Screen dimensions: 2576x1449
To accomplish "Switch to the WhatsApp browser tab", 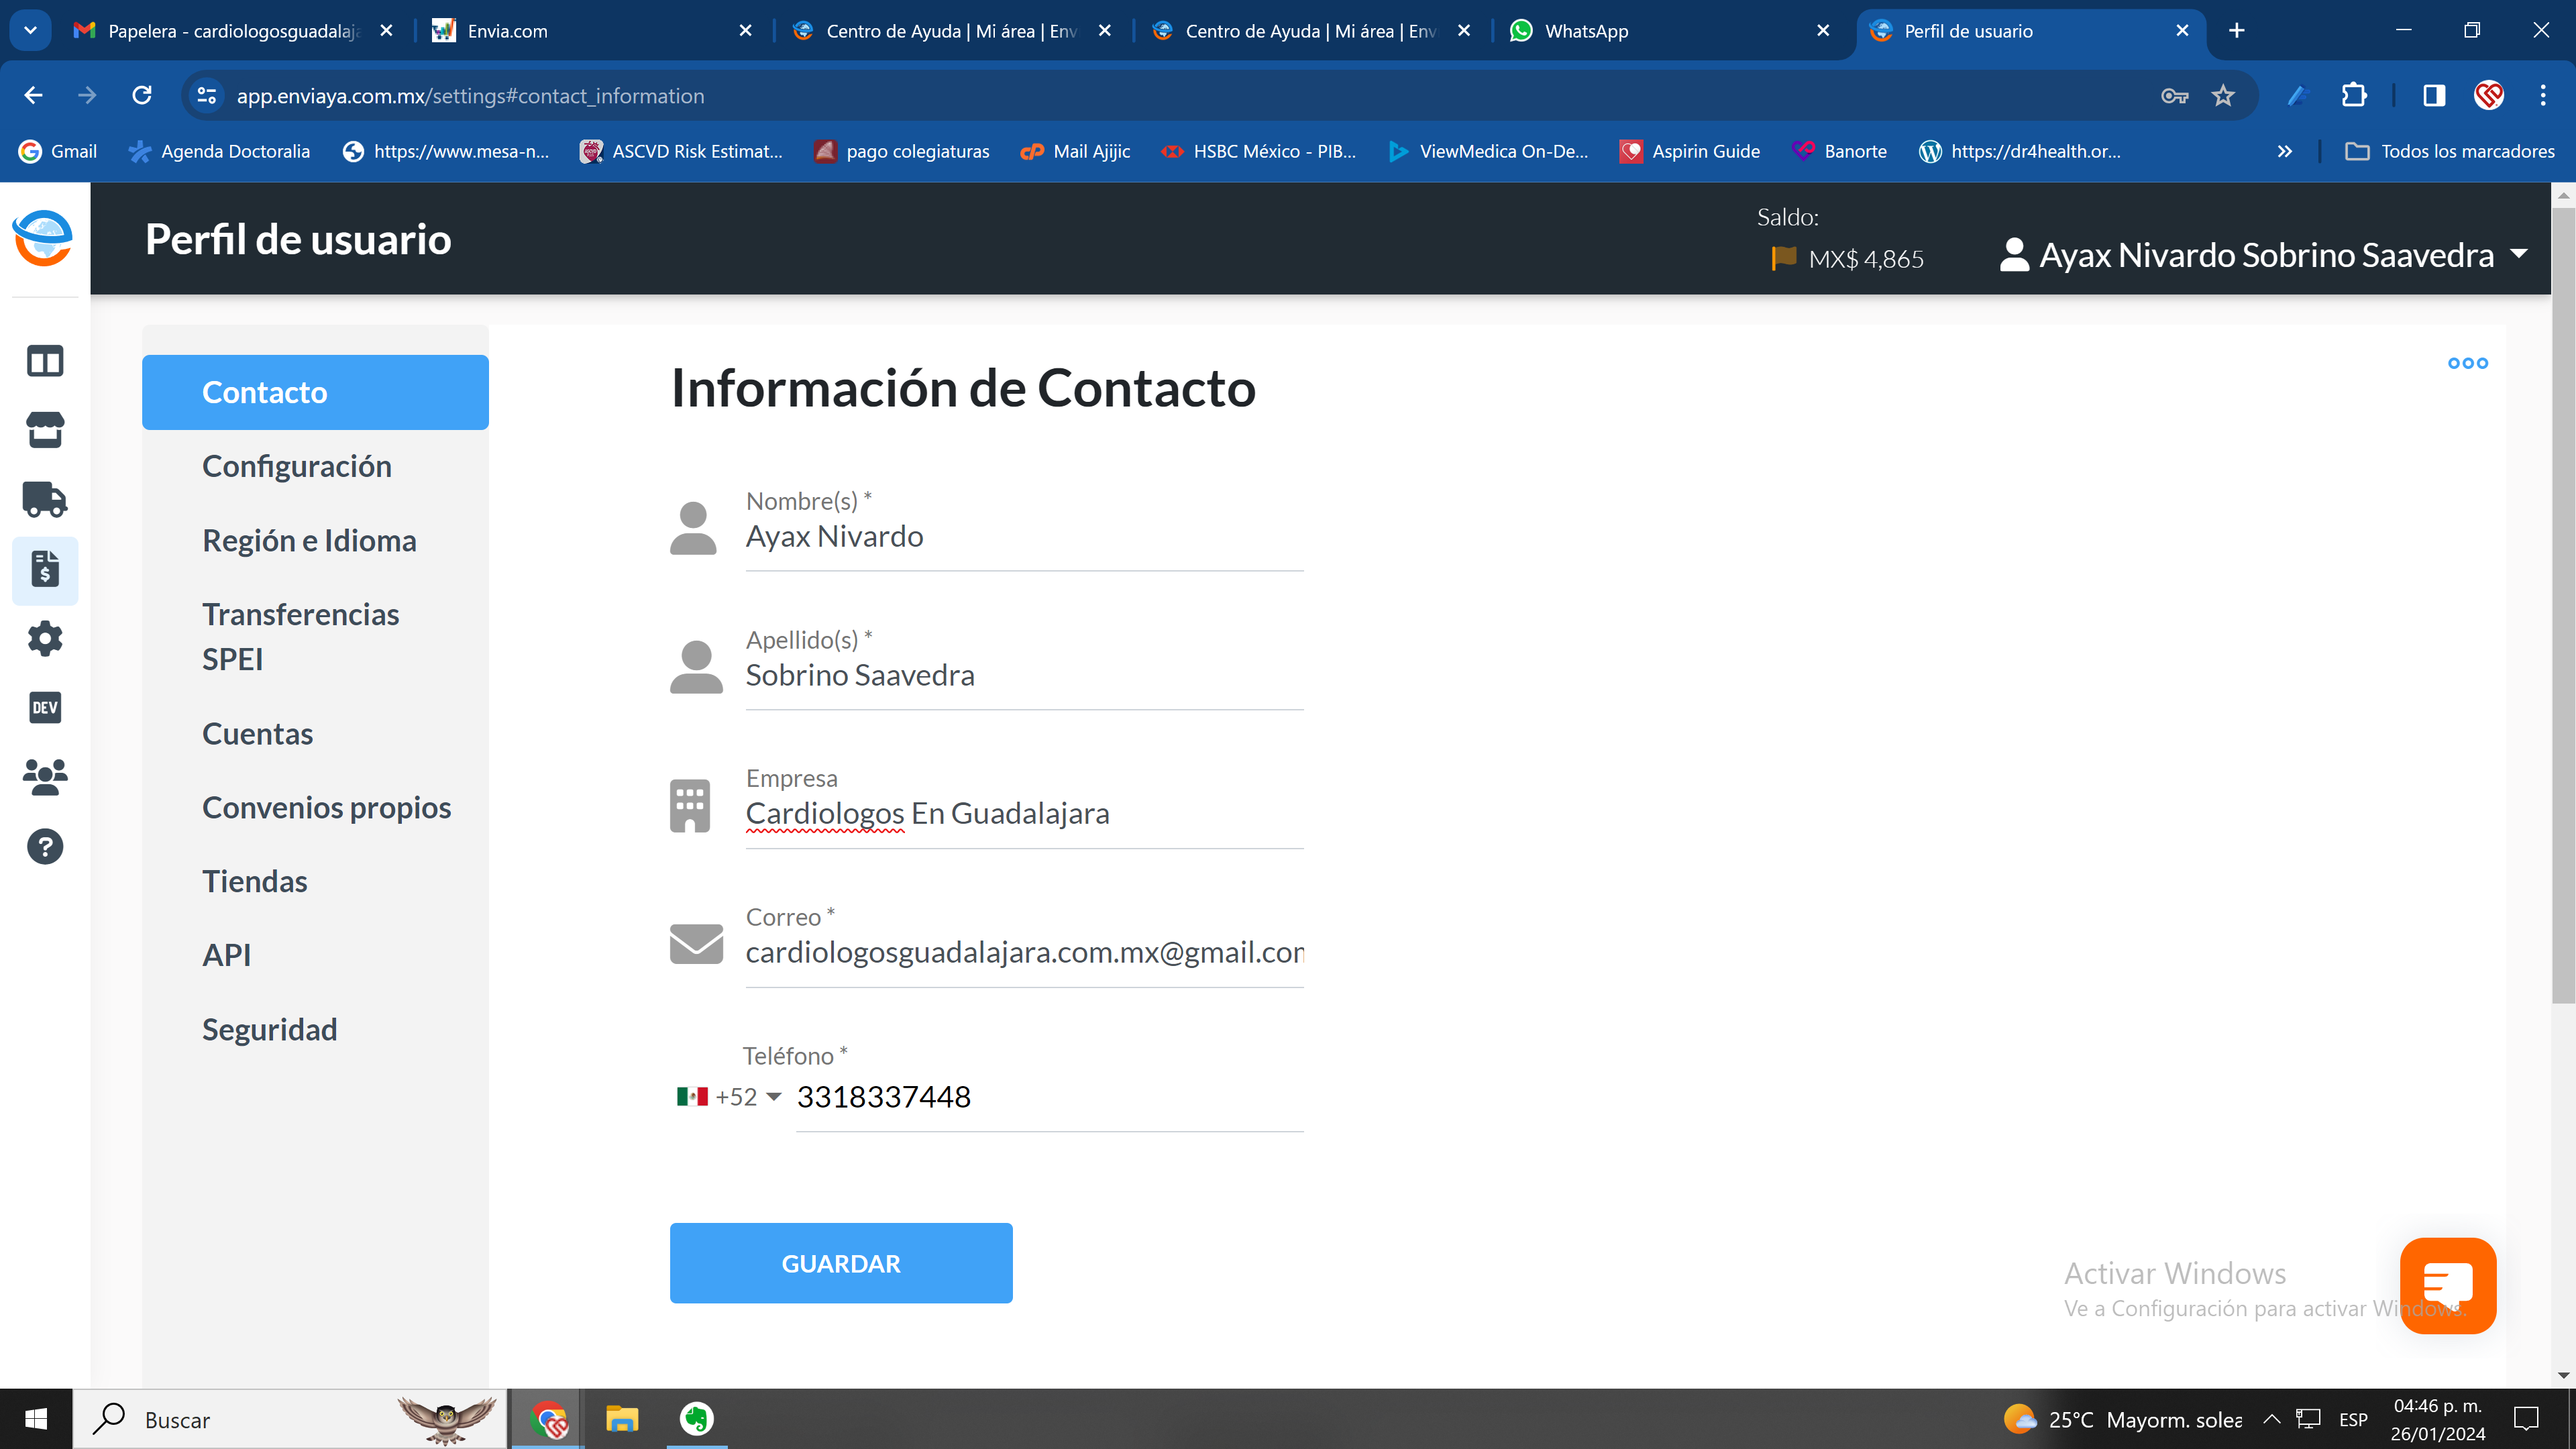I will (1586, 31).
